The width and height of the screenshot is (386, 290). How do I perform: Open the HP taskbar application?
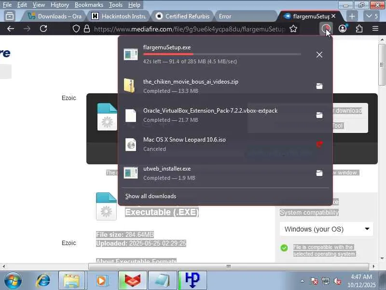pos(192,281)
